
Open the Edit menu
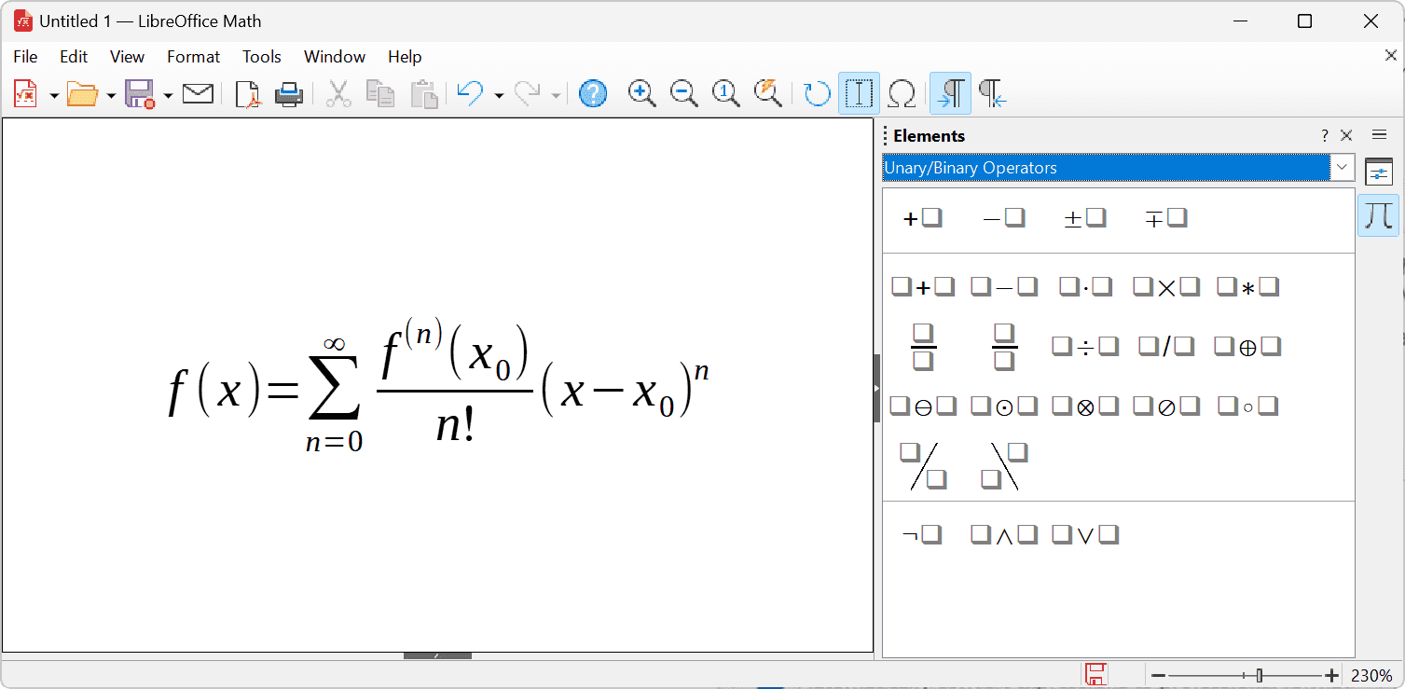tap(74, 57)
